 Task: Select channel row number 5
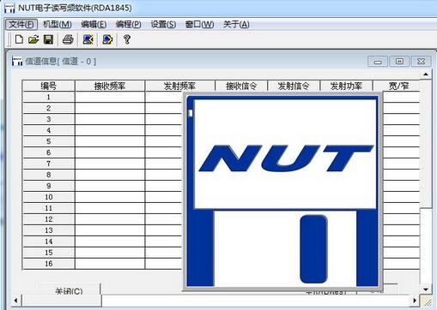(48, 141)
